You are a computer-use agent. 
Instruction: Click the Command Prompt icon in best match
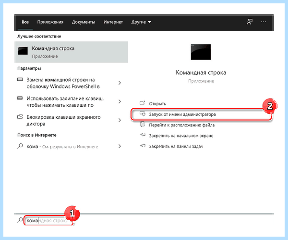tap(23, 51)
